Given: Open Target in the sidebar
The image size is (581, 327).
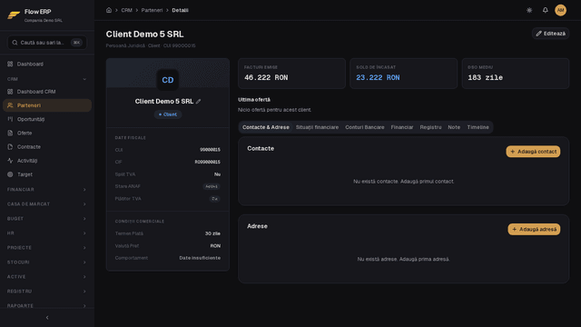Looking at the screenshot, I should click(x=47, y=174).
